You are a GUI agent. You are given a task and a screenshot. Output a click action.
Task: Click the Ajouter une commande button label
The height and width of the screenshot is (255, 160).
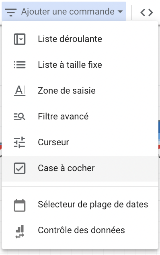tap(68, 12)
